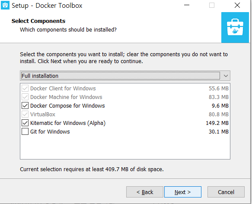Select the 9.6 MB size value
Viewport: 252px width, 204px height.
[x=220, y=106]
